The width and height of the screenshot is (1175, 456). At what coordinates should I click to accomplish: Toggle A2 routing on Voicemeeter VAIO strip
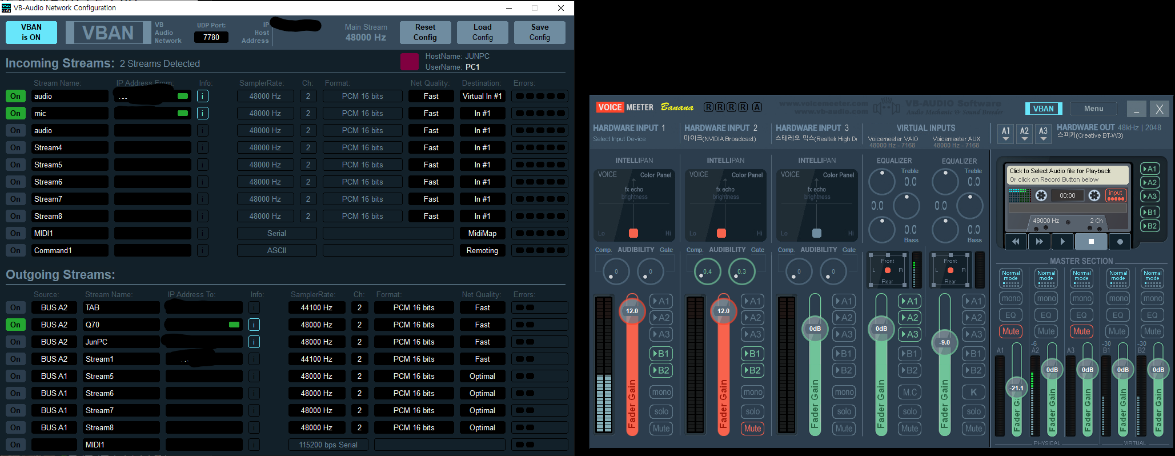pyautogui.click(x=910, y=318)
